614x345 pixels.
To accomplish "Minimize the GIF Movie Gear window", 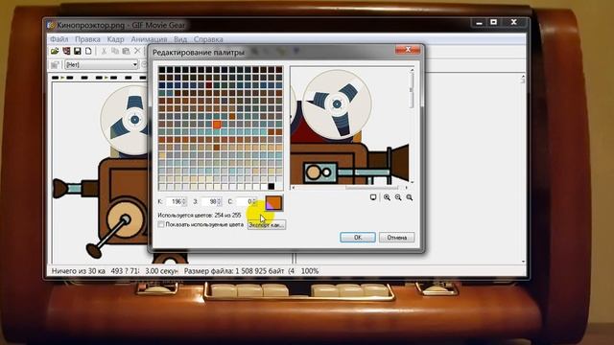I will 479,22.
